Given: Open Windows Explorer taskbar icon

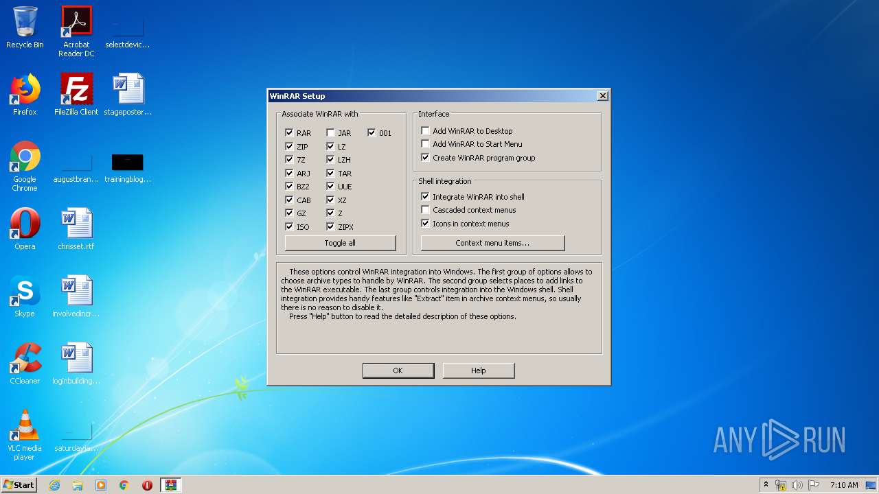Looking at the screenshot, I should click(x=78, y=485).
